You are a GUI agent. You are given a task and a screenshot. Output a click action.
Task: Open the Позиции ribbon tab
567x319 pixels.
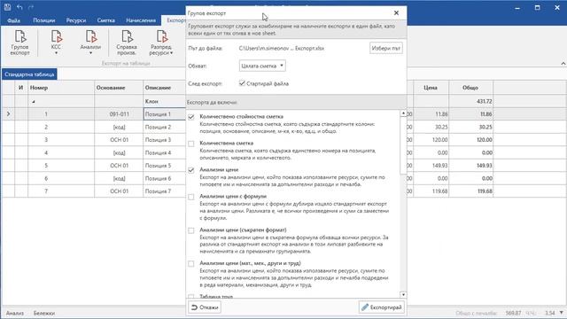pyautogui.click(x=43, y=20)
